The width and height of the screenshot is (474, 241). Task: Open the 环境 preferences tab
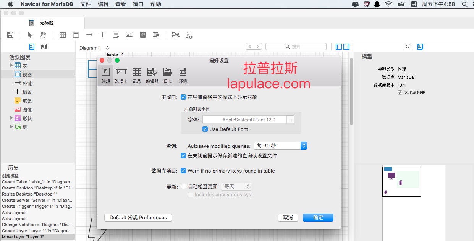pos(183,74)
